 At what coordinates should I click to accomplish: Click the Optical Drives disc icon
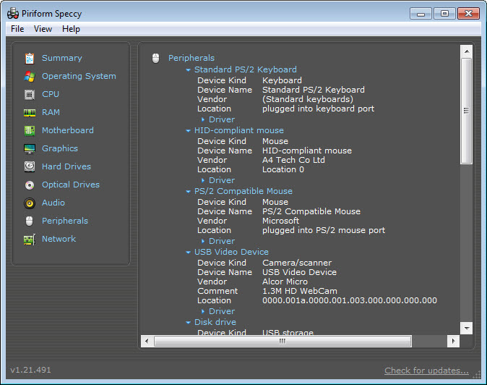[x=30, y=185]
